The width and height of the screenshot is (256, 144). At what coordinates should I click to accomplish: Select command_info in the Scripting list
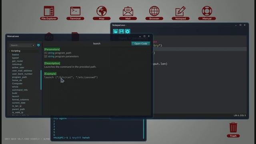pyautogui.click(x=20, y=90)
